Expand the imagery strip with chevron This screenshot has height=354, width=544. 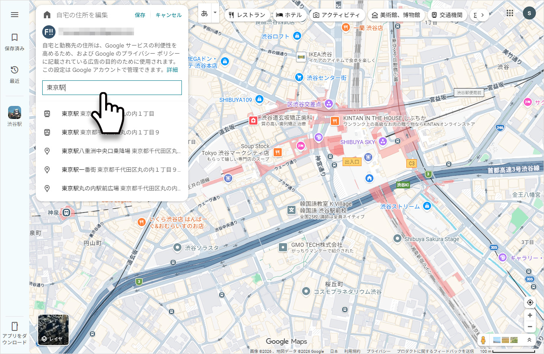click(529, 340)
